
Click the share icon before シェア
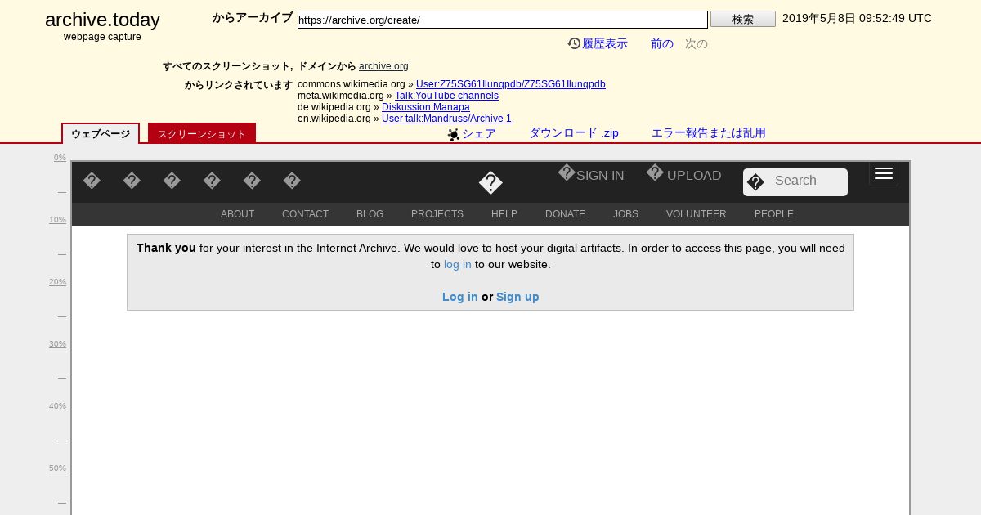click(454, 134)
